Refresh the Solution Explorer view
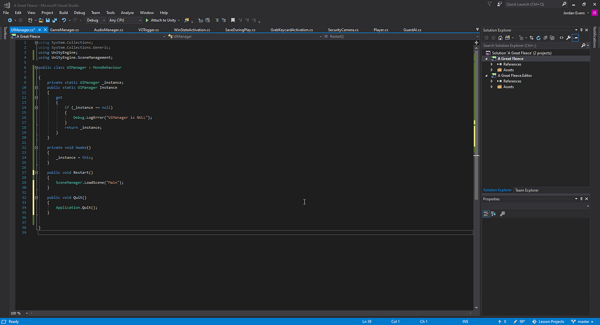This screenshot has height=325, width=600. pos(538,37)
